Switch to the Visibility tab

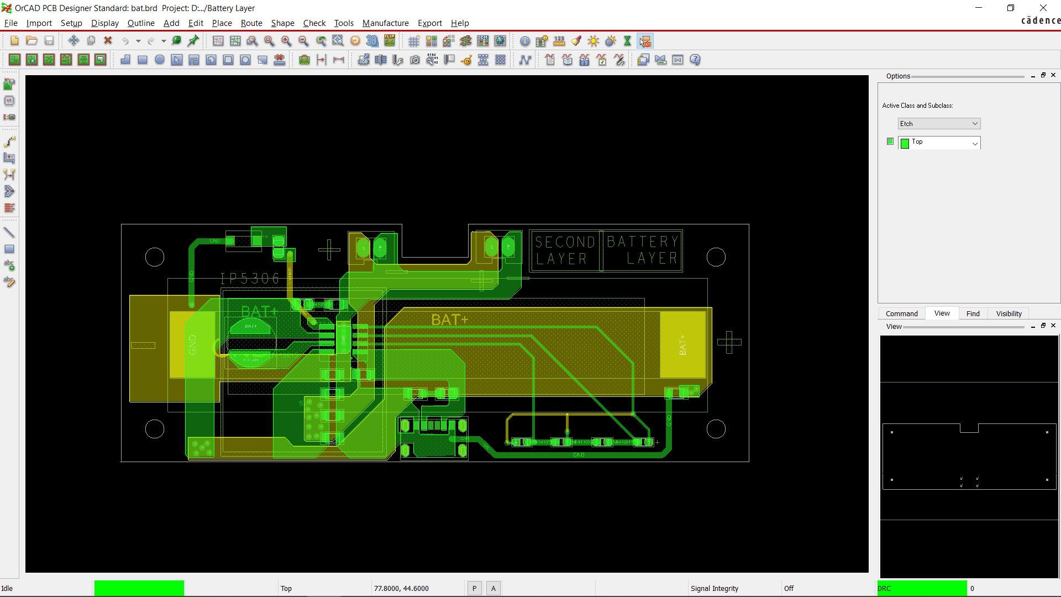coord(1009,313)
